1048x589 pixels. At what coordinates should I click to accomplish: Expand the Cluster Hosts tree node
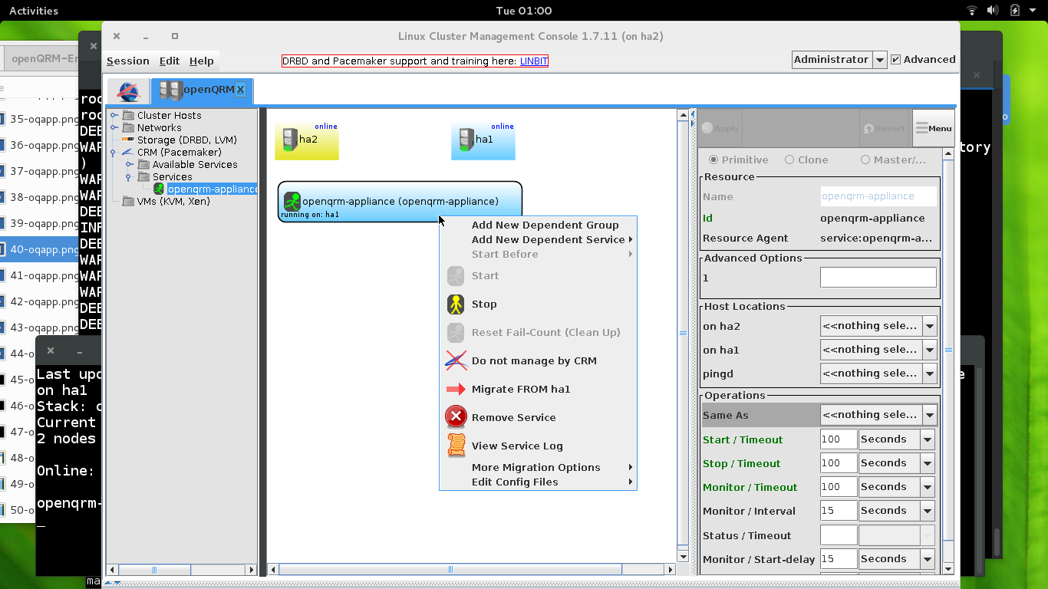(x=114, y=116)
